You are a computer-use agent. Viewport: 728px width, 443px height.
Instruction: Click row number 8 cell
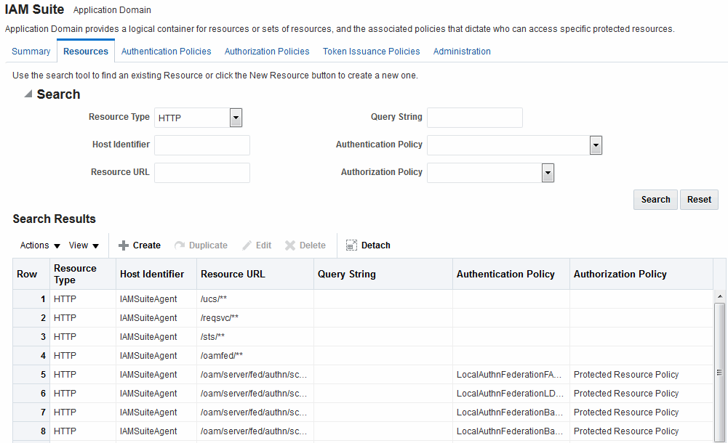pos(31,431)
